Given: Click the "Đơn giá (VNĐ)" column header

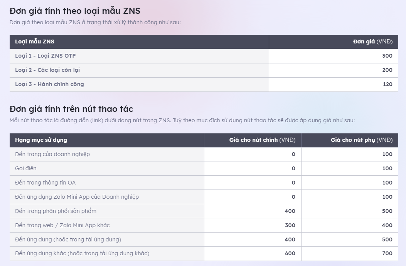Looking at the screenshot, I should 372,42.
